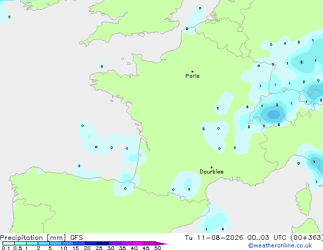Click the "3" mm value near the Italian coast
This screenshot has width=323, height=250.
click(x=314, y=162)
